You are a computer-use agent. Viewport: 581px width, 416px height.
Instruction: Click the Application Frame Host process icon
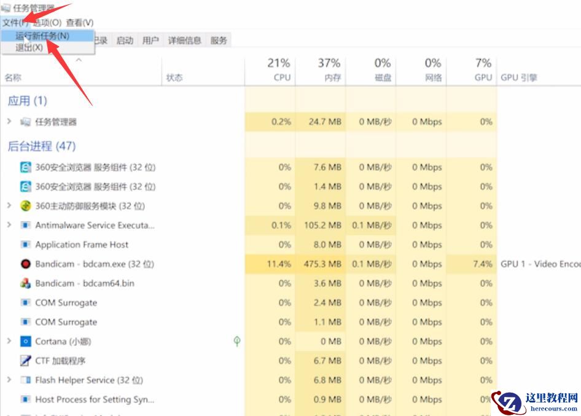click(25, 245)
